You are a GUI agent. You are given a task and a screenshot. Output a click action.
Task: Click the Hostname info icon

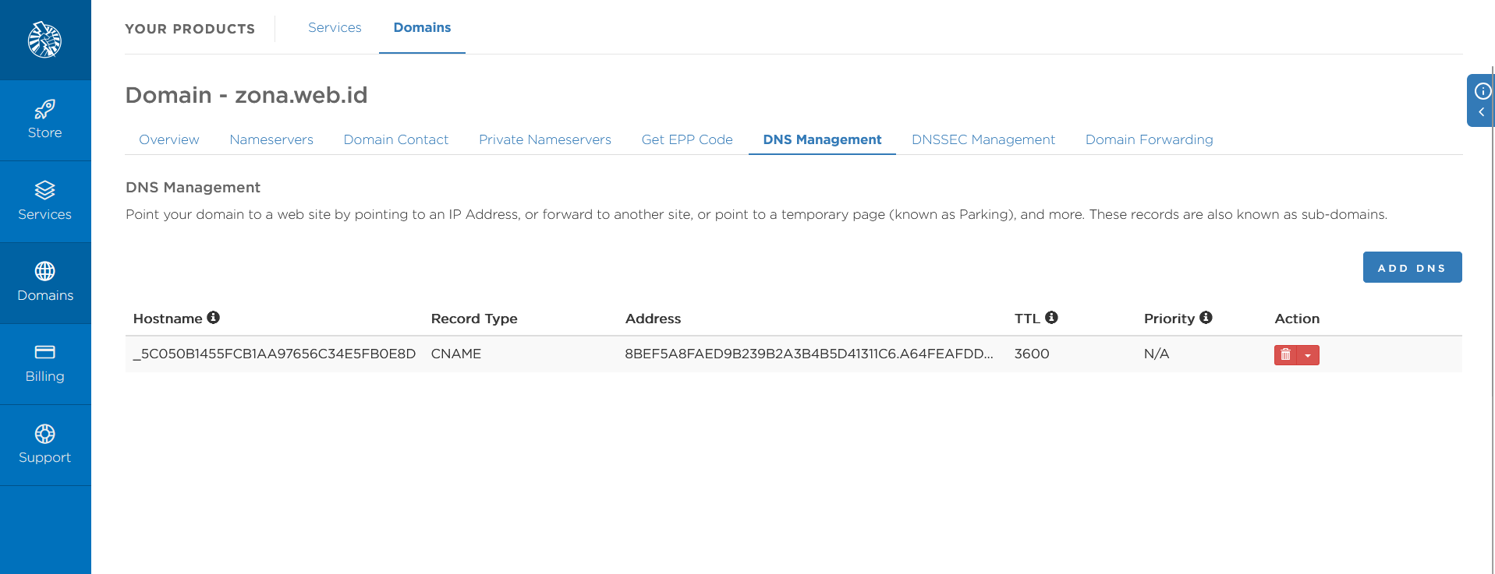tap(214, 318)
